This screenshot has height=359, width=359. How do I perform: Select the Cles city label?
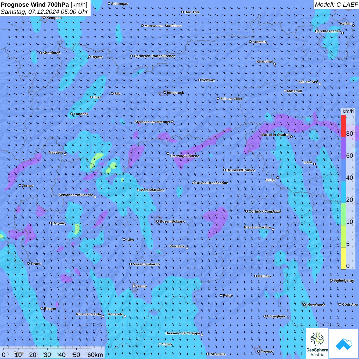click(x=130, y=240)
